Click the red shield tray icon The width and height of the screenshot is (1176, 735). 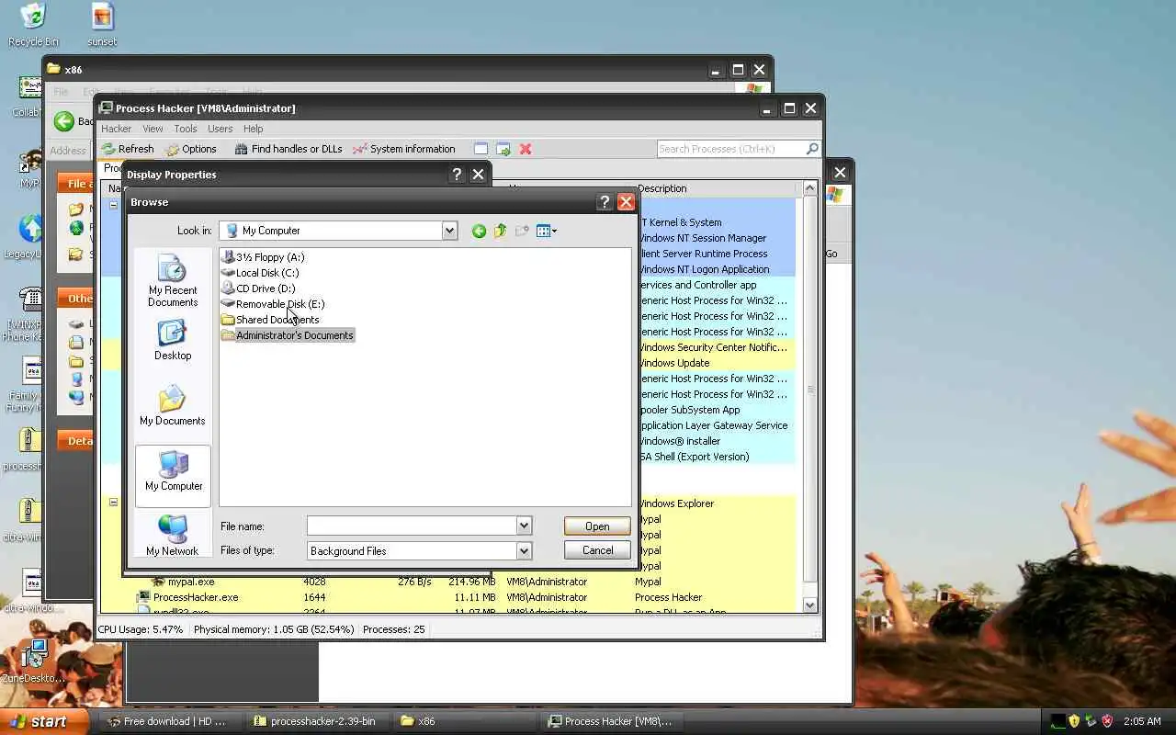tap(1107, 721)
